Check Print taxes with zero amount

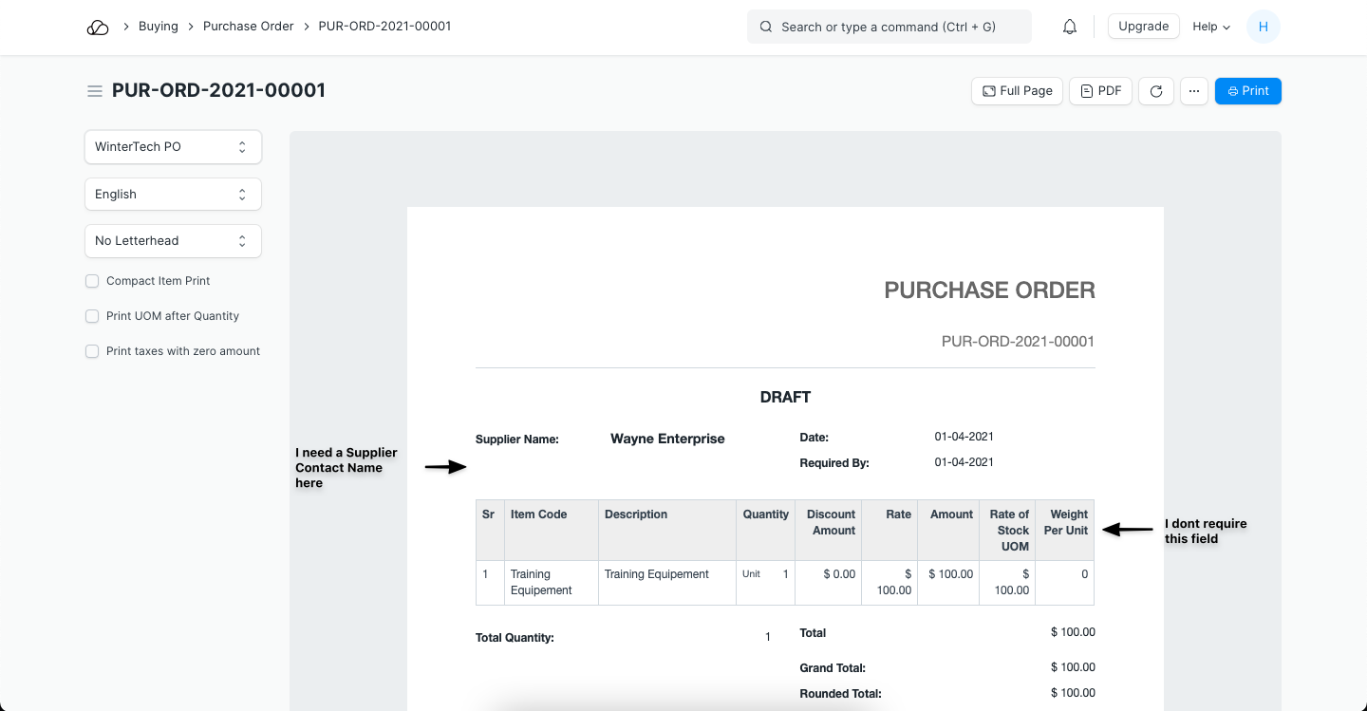pyautogui.click(x=92, y=351)
